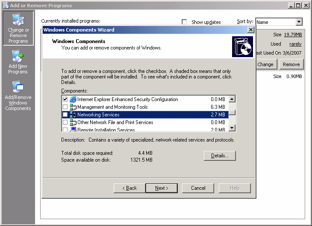Select the Networking Services row text
Viewport: 312px width, 226px height.
[x=98, y=115]
